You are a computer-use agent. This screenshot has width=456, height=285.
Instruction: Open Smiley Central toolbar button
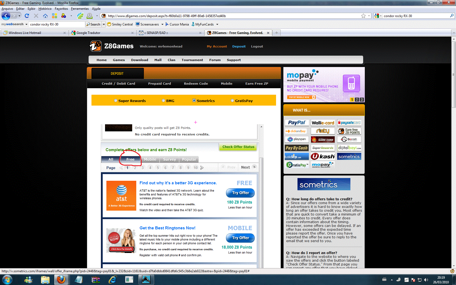[x=120, y=24]
